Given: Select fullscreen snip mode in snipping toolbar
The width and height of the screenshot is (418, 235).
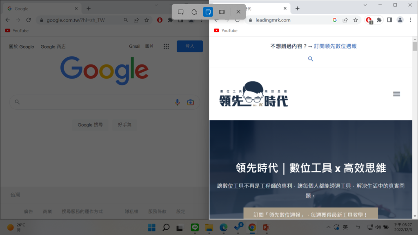Looking at the screenshot, I should 222,12.
